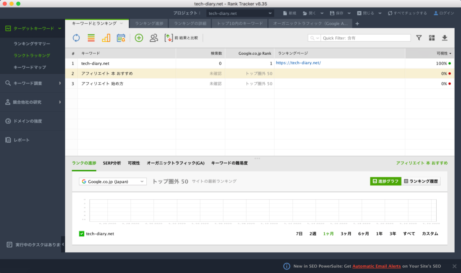461x273 pixels.
Task: Select the 2週 time range
Action: [x=312, y=233]
